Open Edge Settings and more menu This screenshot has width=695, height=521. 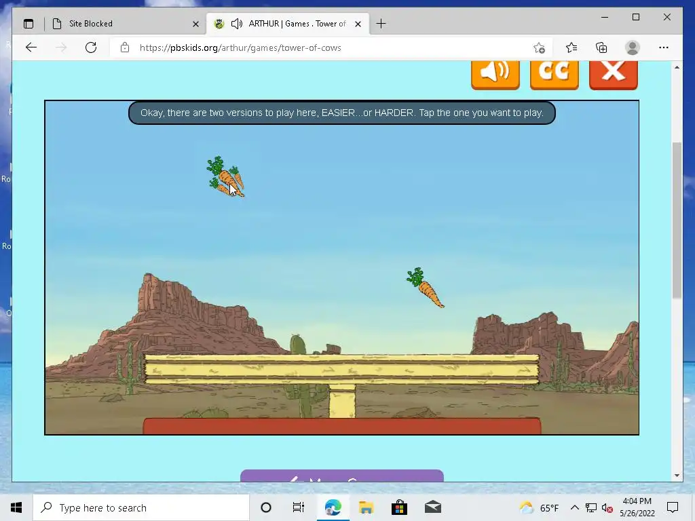[x=664, y=47]
